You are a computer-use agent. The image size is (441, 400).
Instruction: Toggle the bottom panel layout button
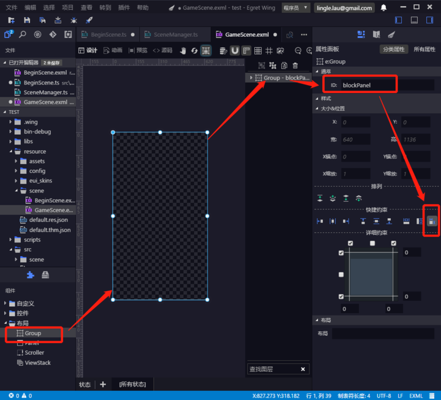click(414, 20)
